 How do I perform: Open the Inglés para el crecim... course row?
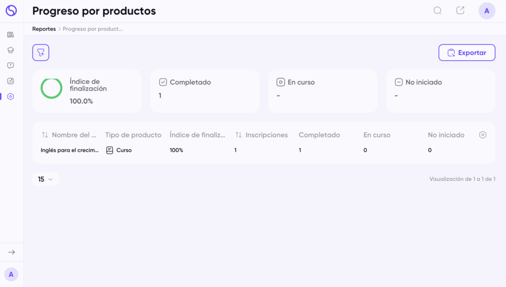pyautogui.click(x=264, y=150)
